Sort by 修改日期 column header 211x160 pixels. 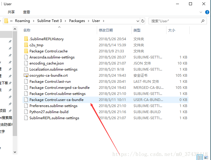(x=106, y=30)
